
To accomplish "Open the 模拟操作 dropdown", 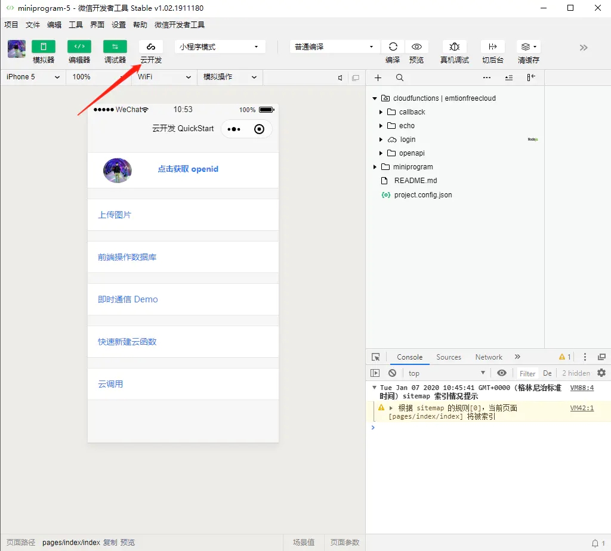I will [x=230, y=77].
